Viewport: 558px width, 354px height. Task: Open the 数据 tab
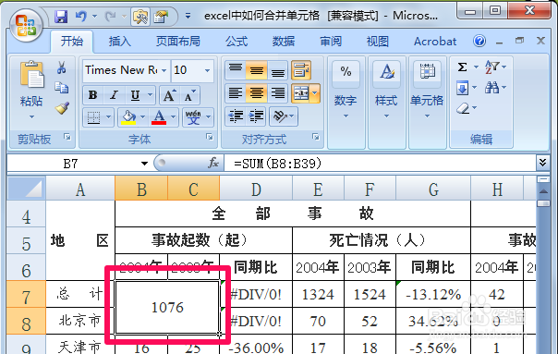(284, 42)
